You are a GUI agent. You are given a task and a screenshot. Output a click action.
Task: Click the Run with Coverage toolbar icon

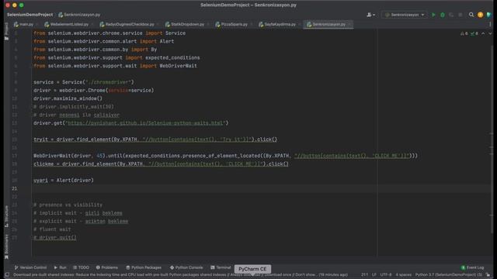pyautogui.click(x=451, y=15)
